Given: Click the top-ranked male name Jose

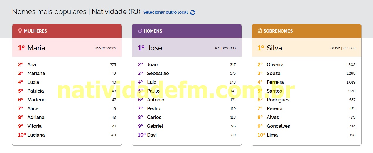Looking at the screenshot, I should coord(155,48).
